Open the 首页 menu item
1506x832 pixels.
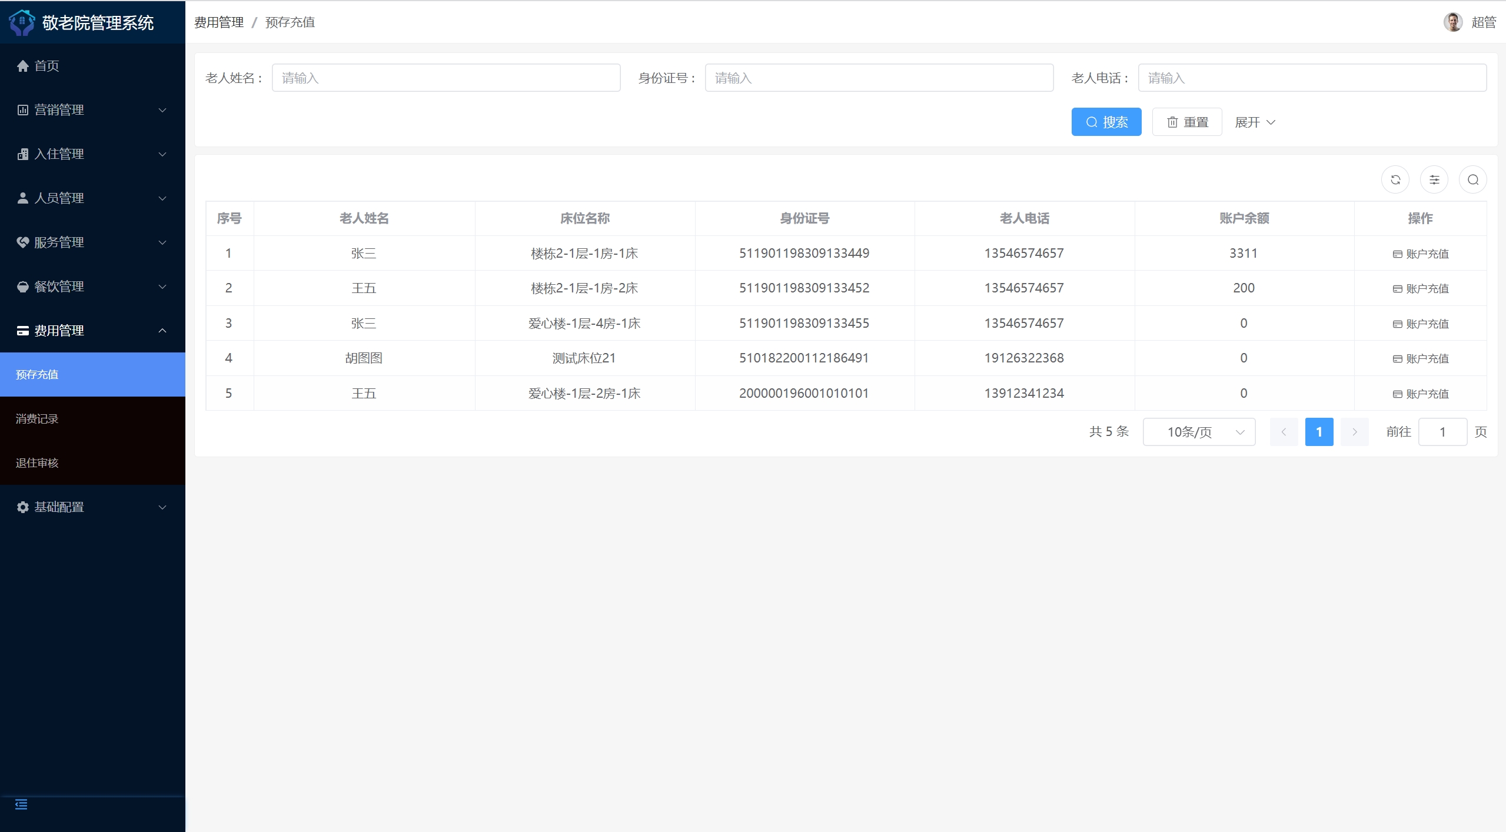pyautogui.click(x=92, y=66)
